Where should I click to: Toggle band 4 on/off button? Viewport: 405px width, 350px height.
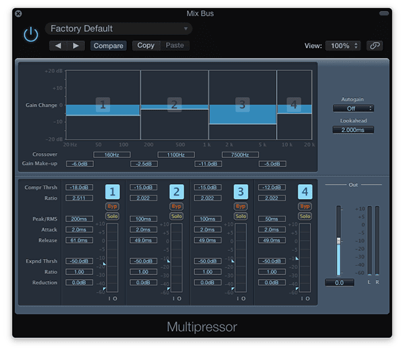pyautogui.click(x=305, y=192)
